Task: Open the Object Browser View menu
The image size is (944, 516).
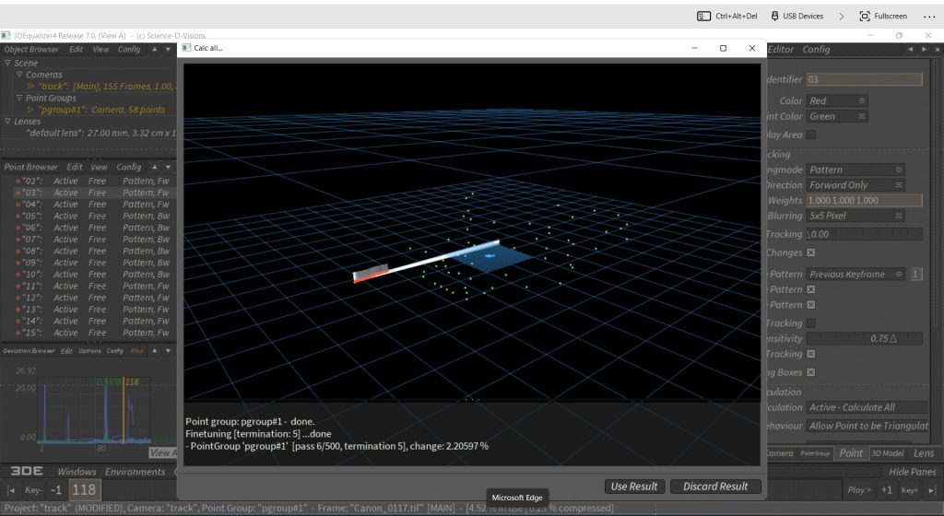Action: [x=100, y=50]
